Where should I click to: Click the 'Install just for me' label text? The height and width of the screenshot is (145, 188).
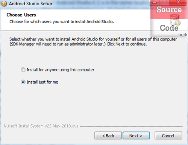tap(42, 82)
